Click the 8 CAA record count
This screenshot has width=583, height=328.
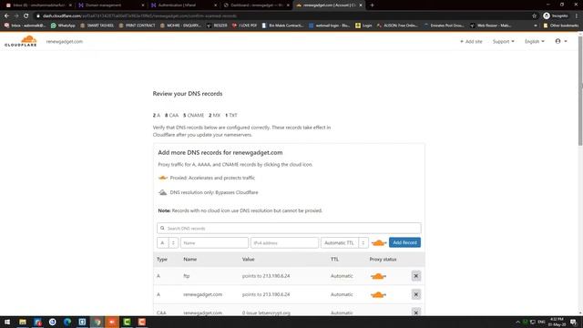coord(171,116)
